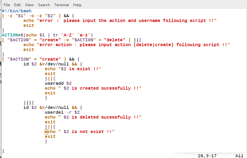This screenshot has height=158, width=247.
Task: Click the first 'id $2 &>/dev/null' line
Action: coord(53,64)
